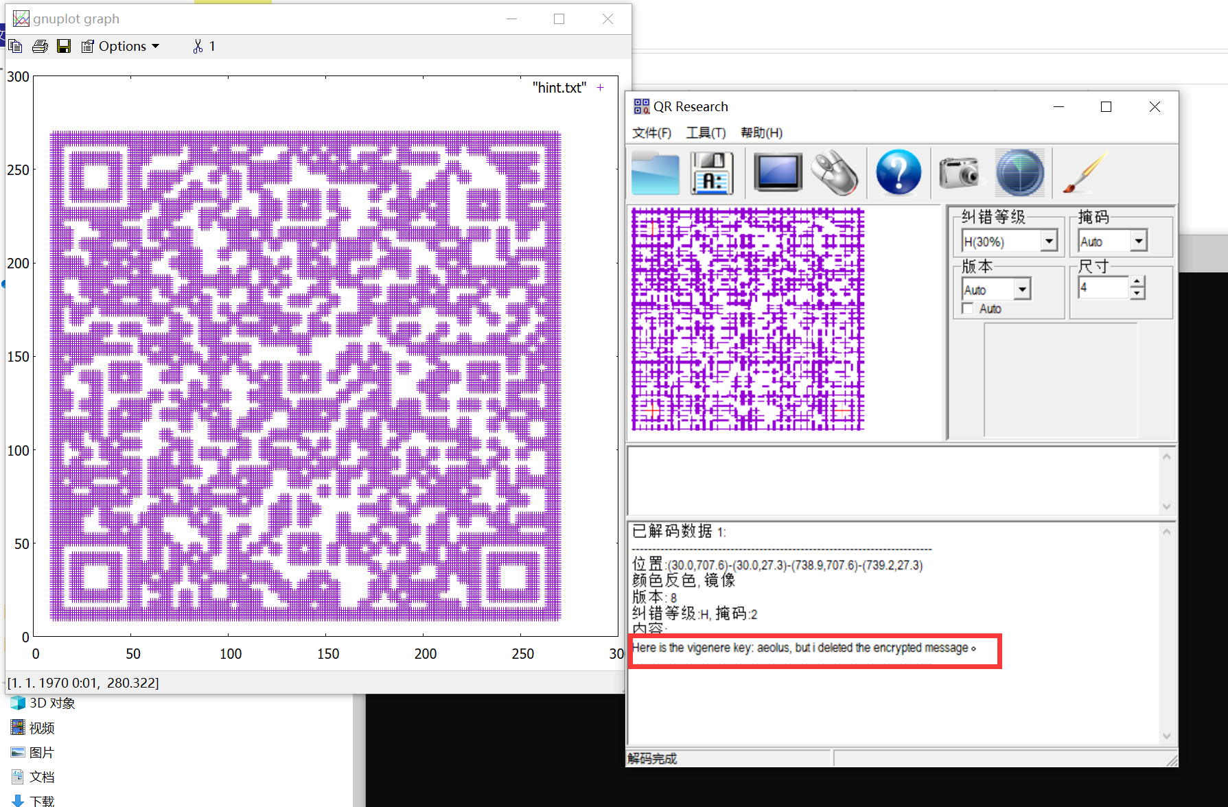Minimize the QR Research window
The image size is (1228, 807).
coord(1058,106)
